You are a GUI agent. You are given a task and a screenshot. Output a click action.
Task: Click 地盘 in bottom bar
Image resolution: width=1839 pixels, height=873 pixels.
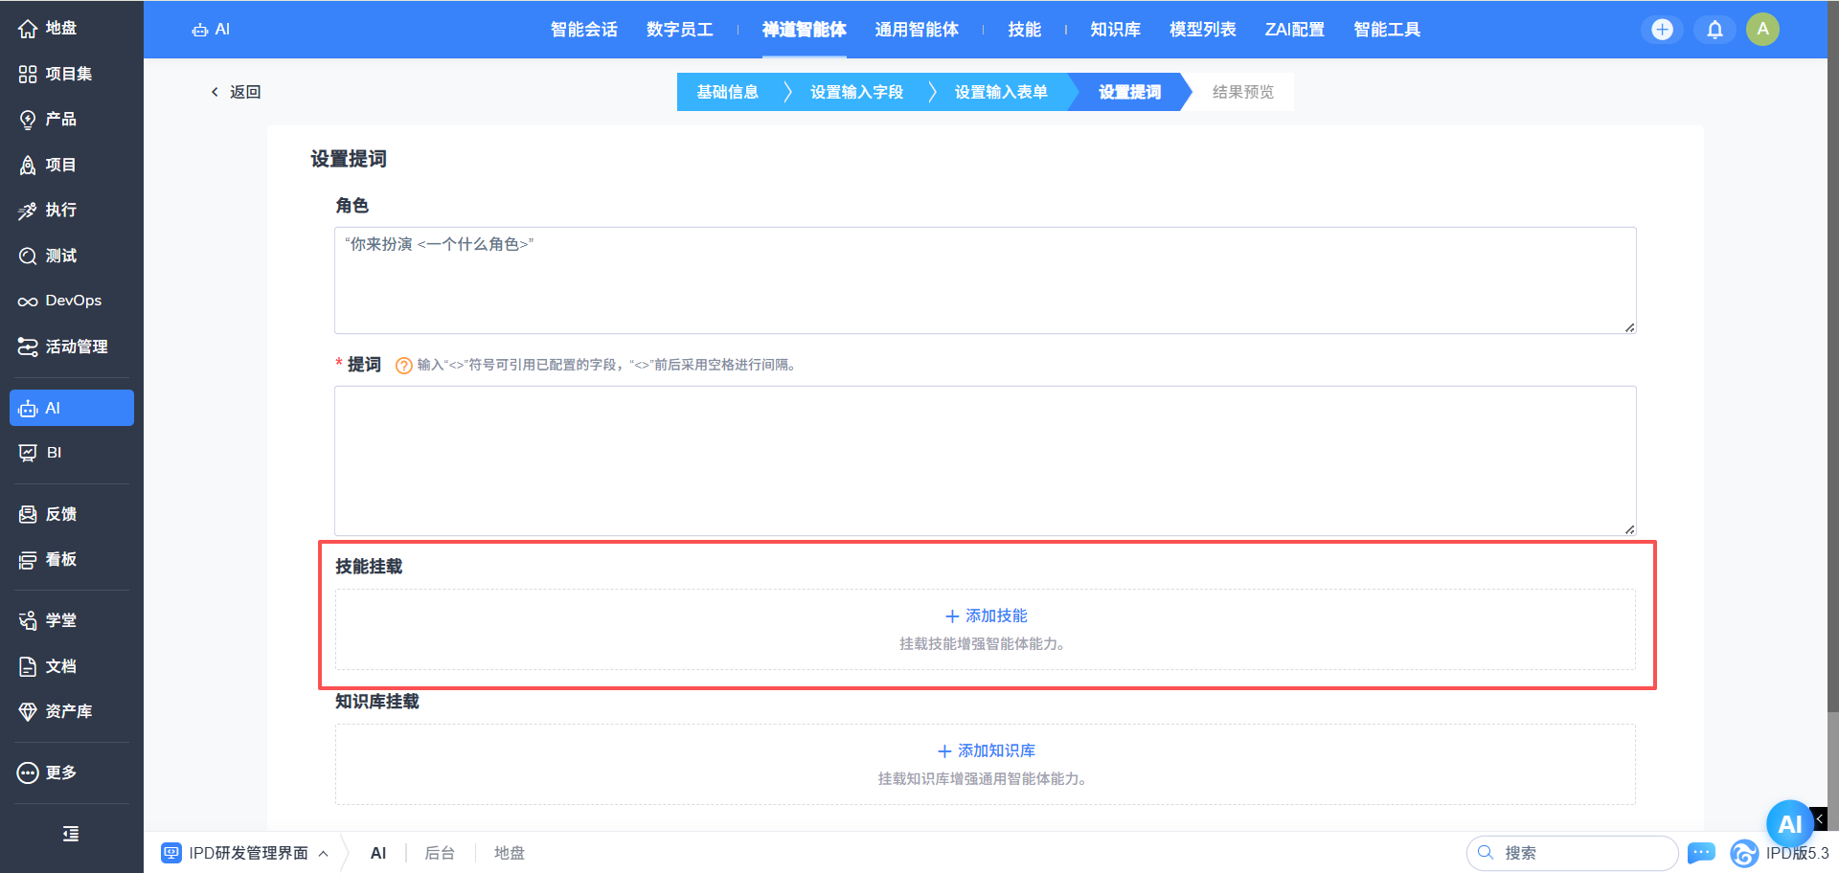pos(510,853)
